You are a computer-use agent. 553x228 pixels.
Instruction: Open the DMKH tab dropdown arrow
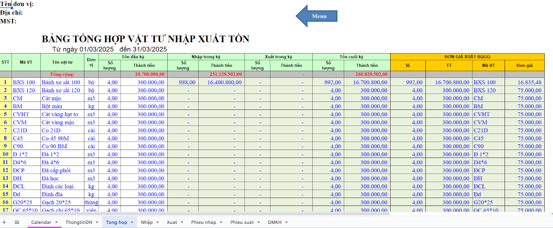pyautogui.click(x=287, y=222)
